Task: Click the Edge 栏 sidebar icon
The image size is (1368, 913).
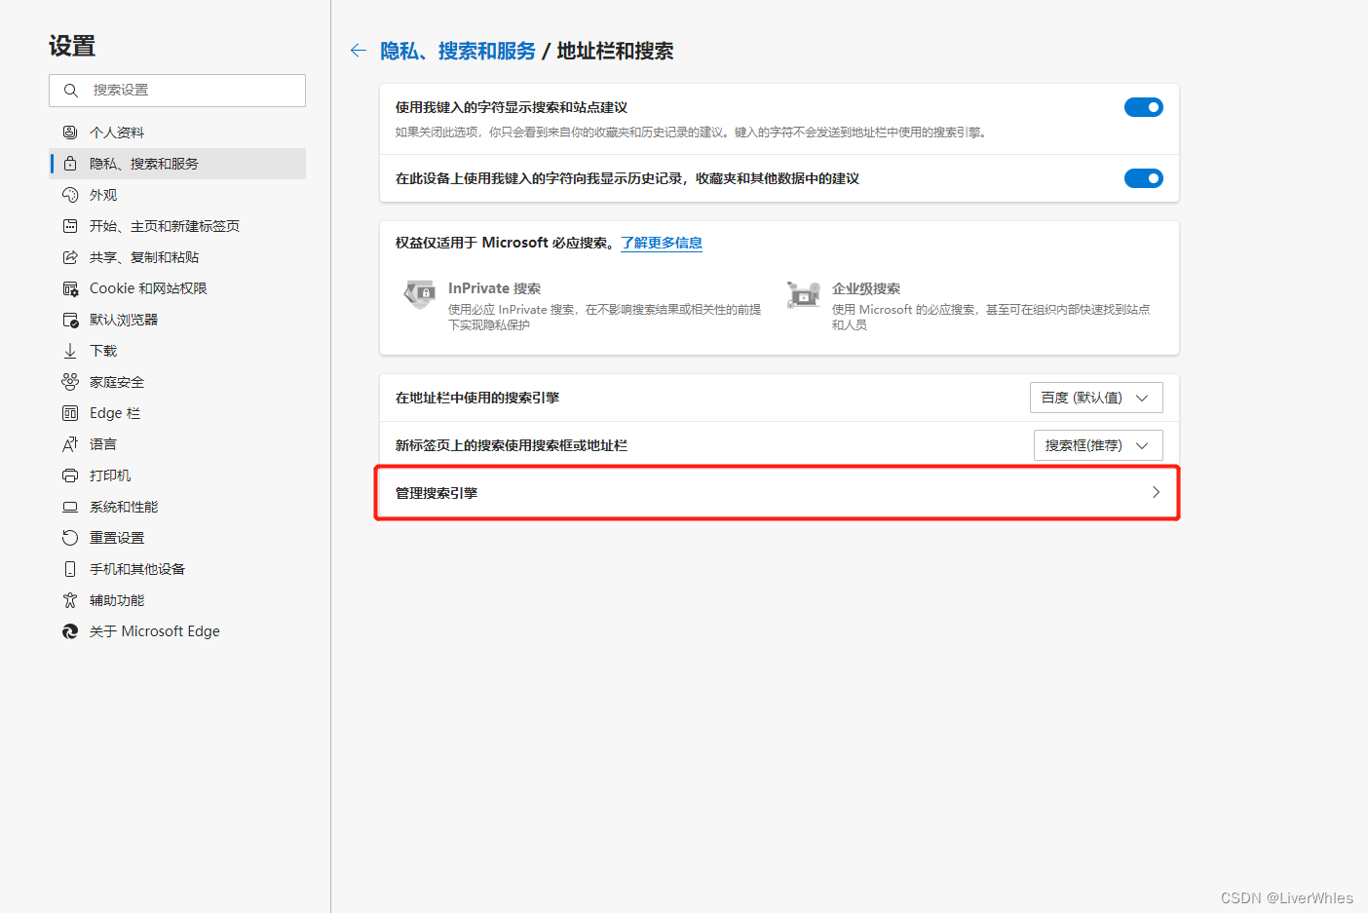Action: click(70, 413)
